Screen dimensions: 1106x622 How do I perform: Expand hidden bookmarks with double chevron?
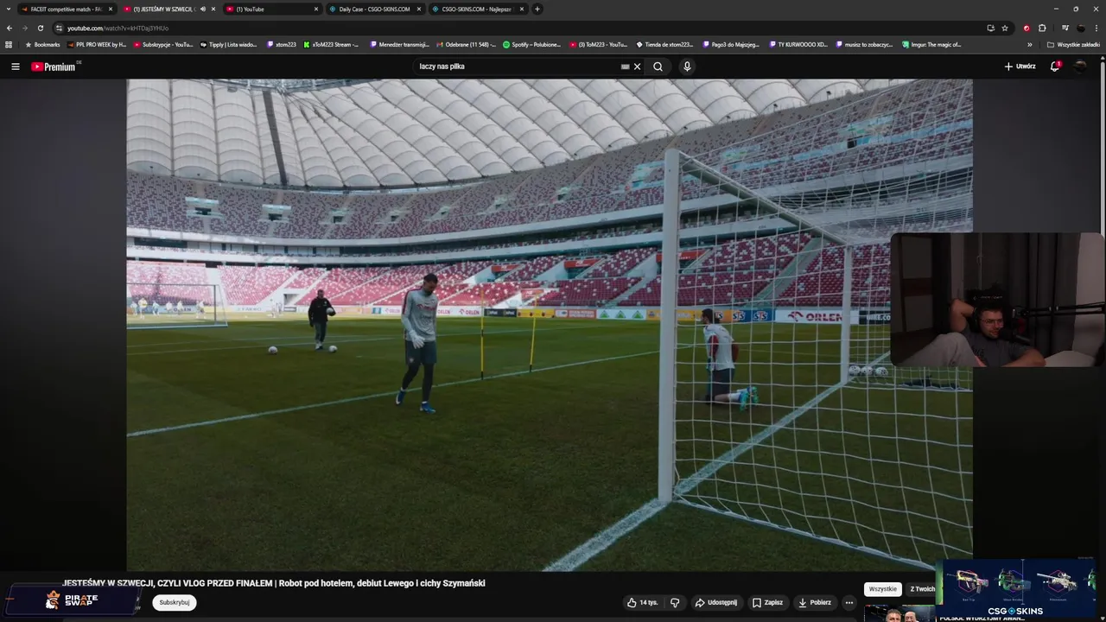[1029, 44]
